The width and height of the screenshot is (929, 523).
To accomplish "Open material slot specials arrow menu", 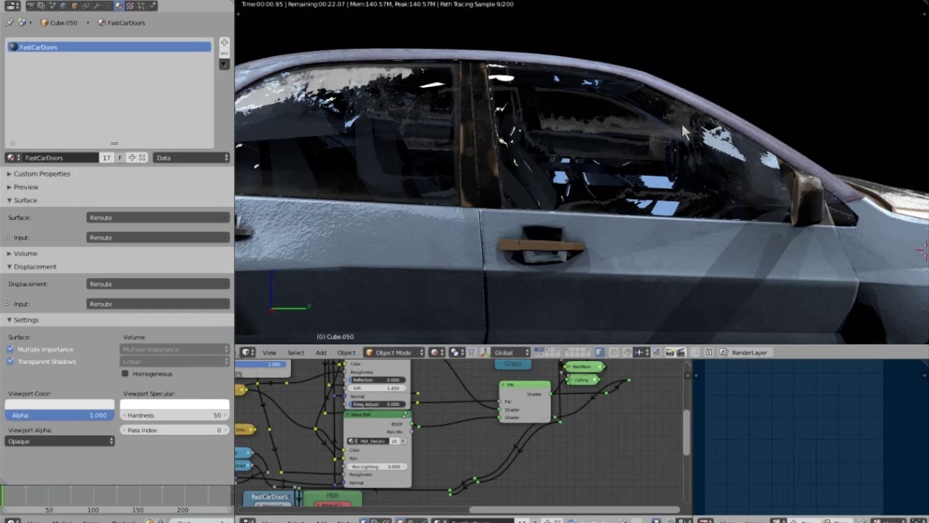I will 224,64.
